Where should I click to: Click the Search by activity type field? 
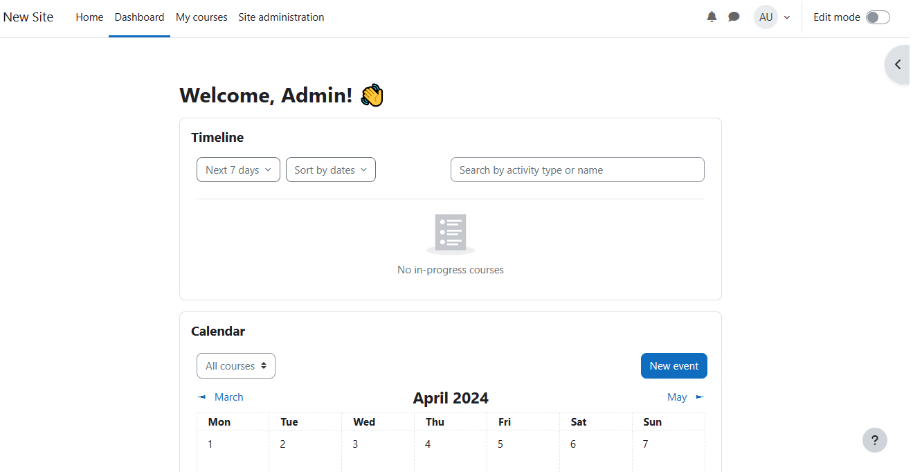pos(577,170)
